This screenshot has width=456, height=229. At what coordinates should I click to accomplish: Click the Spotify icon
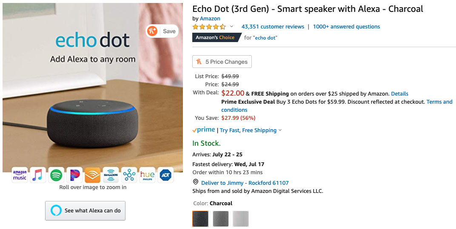click(56, 175)
